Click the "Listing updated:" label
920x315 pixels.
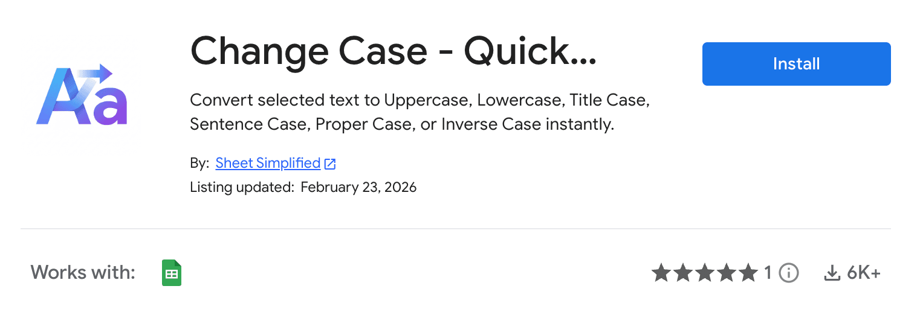point(241,187)
